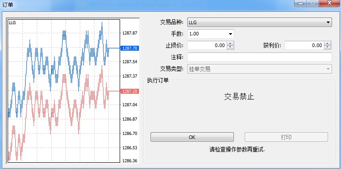Image resolution: width=341 pixels, height=169 pixels.
Task: Minimize the 订单 order window
Action: [x=301, y=4]
